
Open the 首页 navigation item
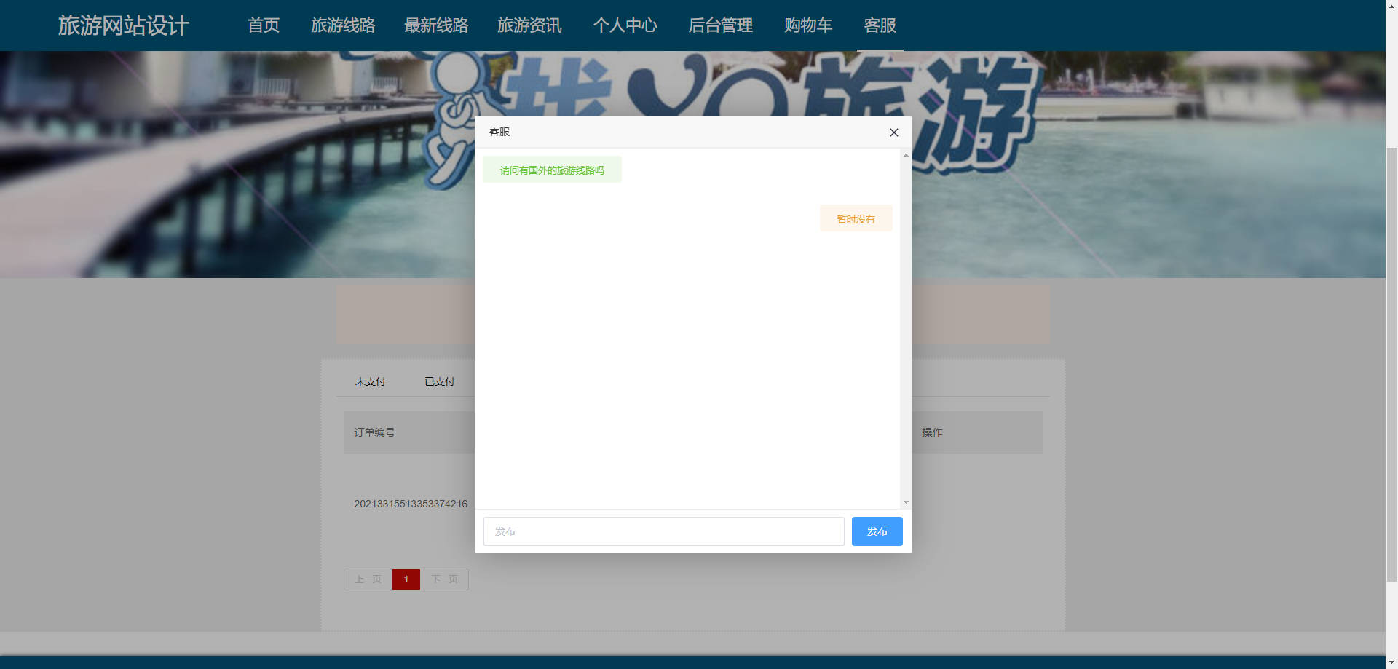[x=264, y=25]
